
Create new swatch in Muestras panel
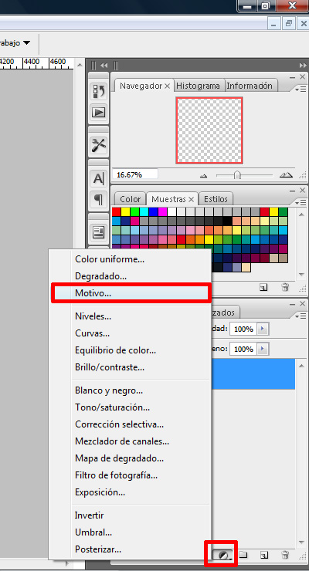263,288
